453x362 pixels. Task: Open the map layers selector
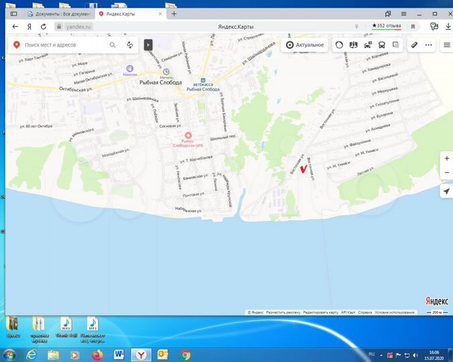(x=396, y=45)
